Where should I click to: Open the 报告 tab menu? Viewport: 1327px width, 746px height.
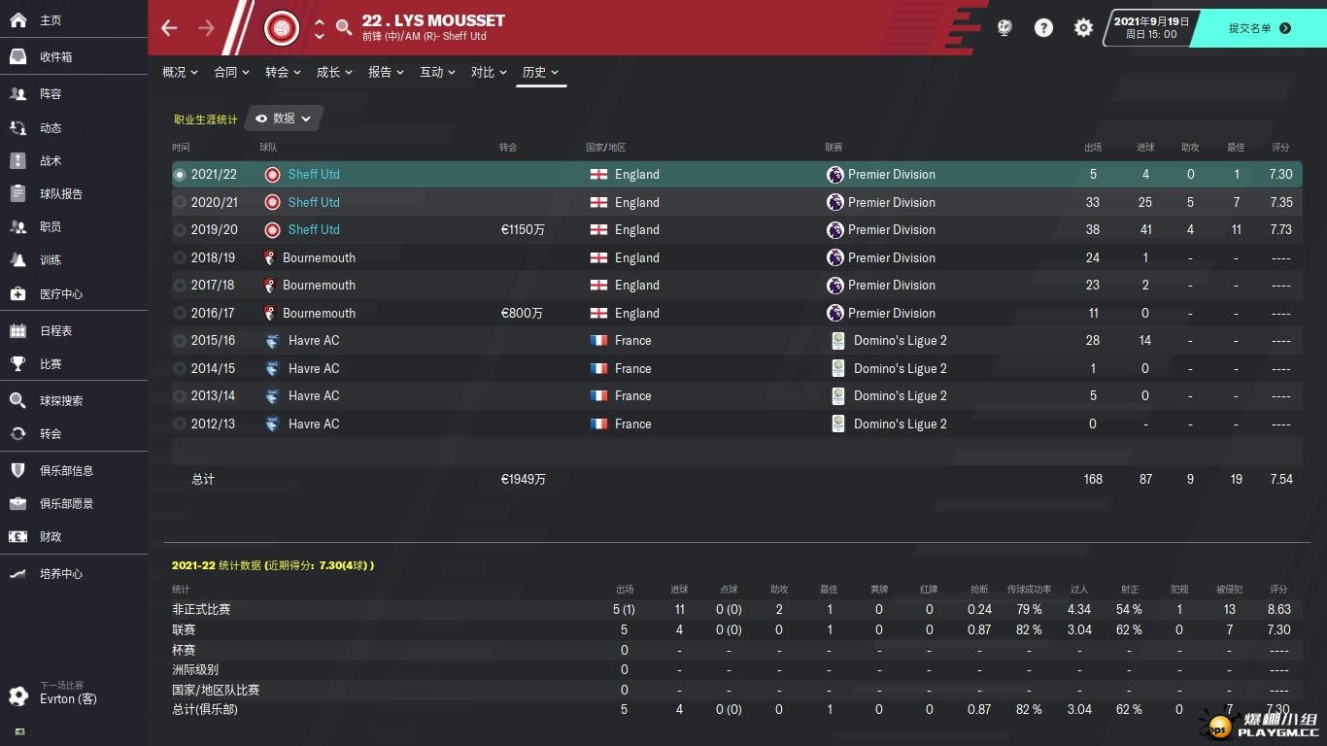pos(386,72)
